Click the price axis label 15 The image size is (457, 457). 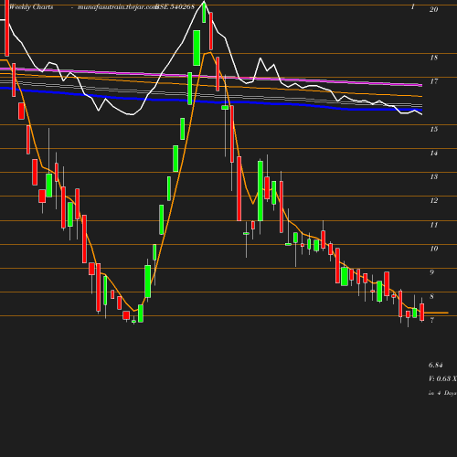pyautogui.click(x=433, y=129)
